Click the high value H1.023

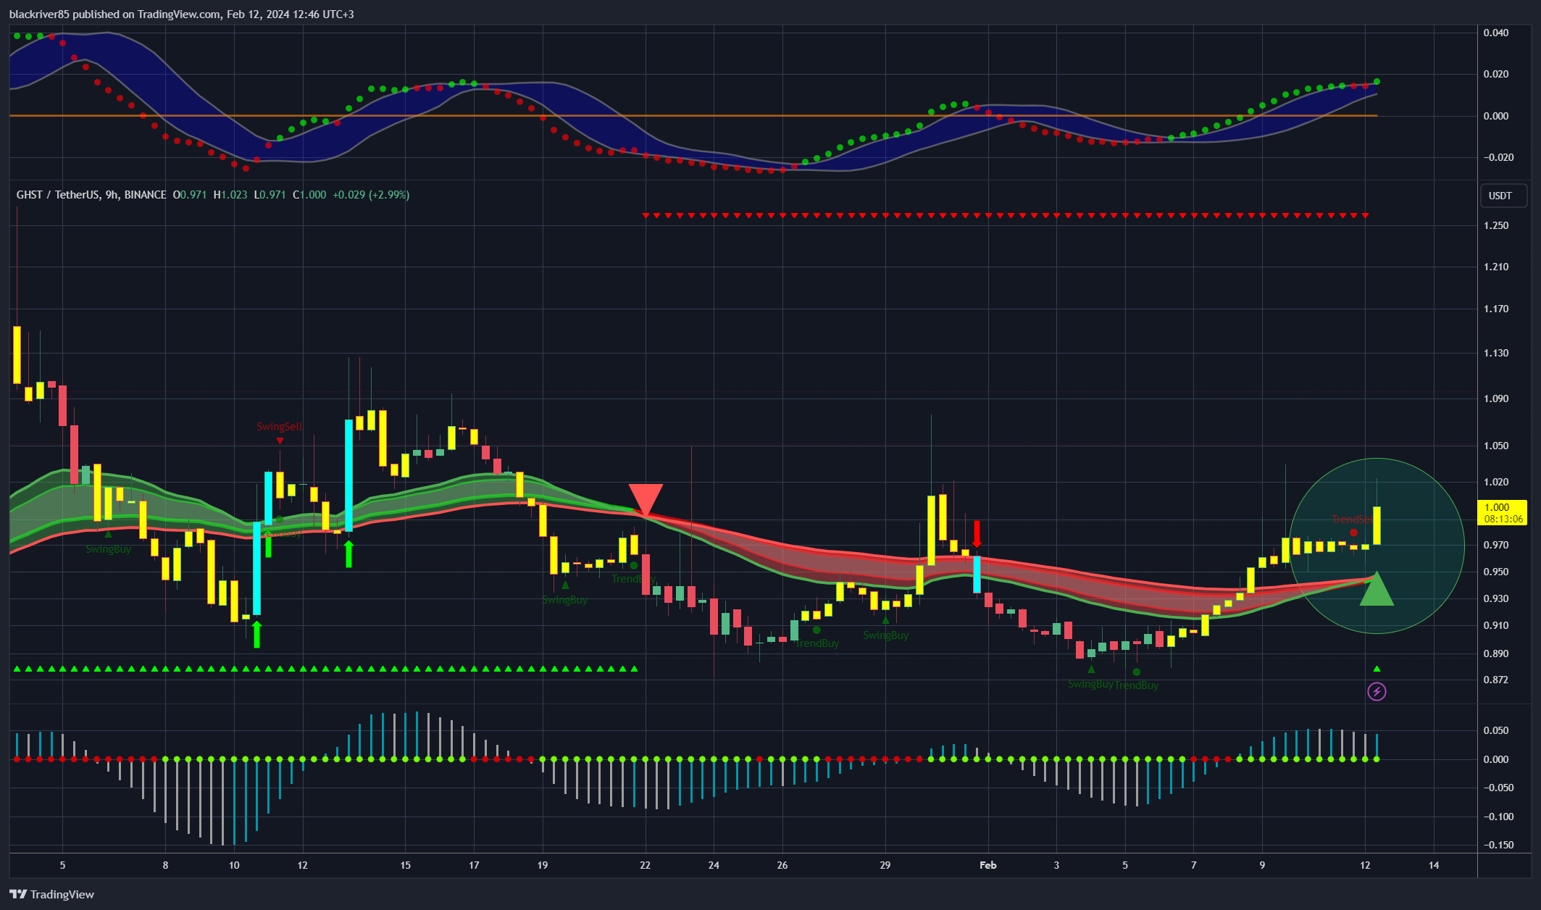[x=230, y=195]
